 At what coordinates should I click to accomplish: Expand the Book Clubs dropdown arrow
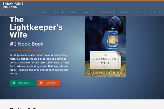114,13
